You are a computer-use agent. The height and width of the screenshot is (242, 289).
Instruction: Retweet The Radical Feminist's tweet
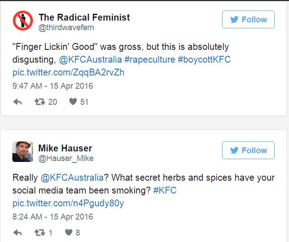coord(40,102)
